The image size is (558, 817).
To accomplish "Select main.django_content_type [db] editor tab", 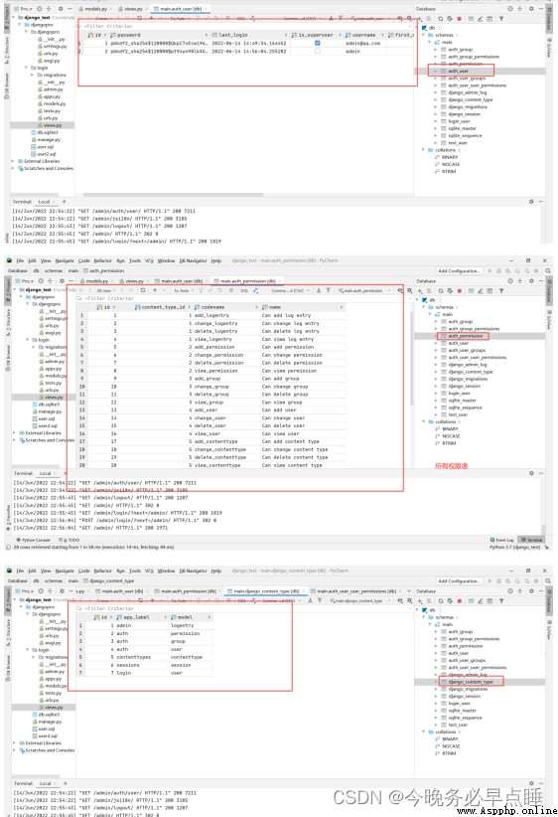I will tap(265, 591).
